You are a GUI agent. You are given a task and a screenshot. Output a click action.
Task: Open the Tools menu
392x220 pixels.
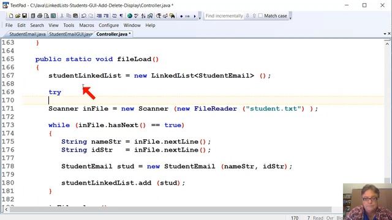coord(69,25)
